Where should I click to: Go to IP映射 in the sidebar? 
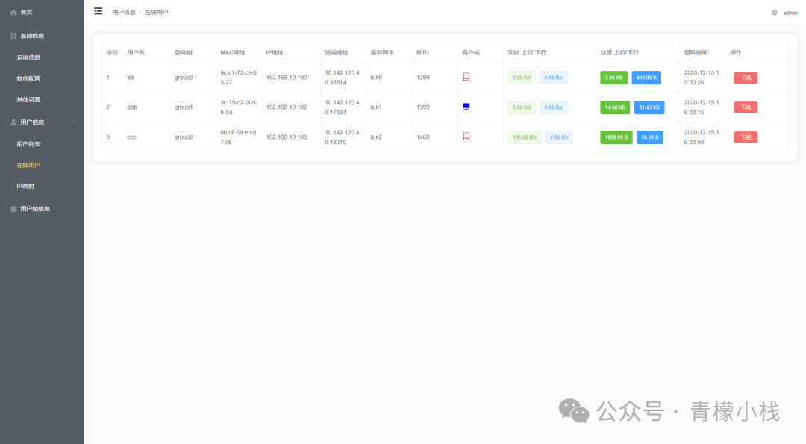click(x=25, y=186)
